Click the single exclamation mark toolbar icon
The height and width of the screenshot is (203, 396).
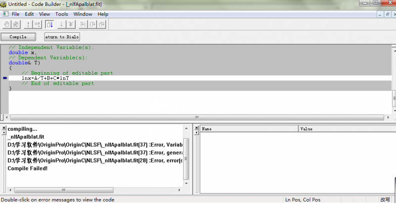tap(28, 24)
